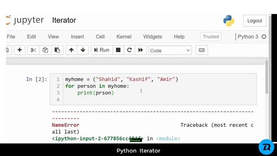
Task: Click the "Amir" string in code
Action: click(x=166, y=79)
